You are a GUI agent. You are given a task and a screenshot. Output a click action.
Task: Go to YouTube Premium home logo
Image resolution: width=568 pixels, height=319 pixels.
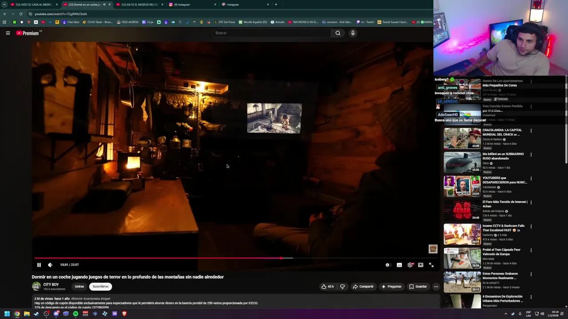click(x=28, y=33)
